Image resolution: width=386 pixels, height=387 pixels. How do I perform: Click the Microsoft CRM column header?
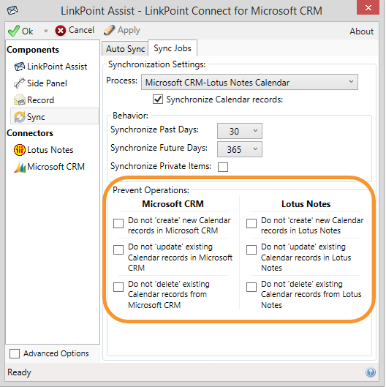[x=173, y=204]
